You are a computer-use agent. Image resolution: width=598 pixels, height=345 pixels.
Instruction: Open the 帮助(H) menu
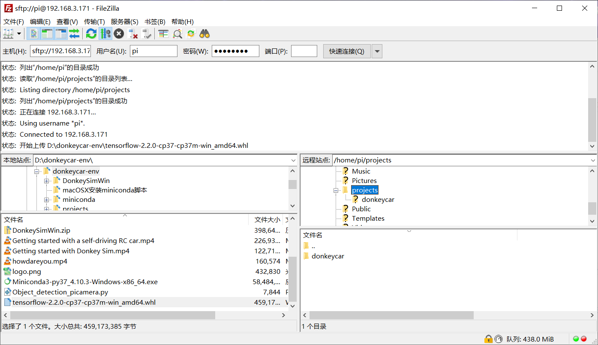tap(183, 21)
